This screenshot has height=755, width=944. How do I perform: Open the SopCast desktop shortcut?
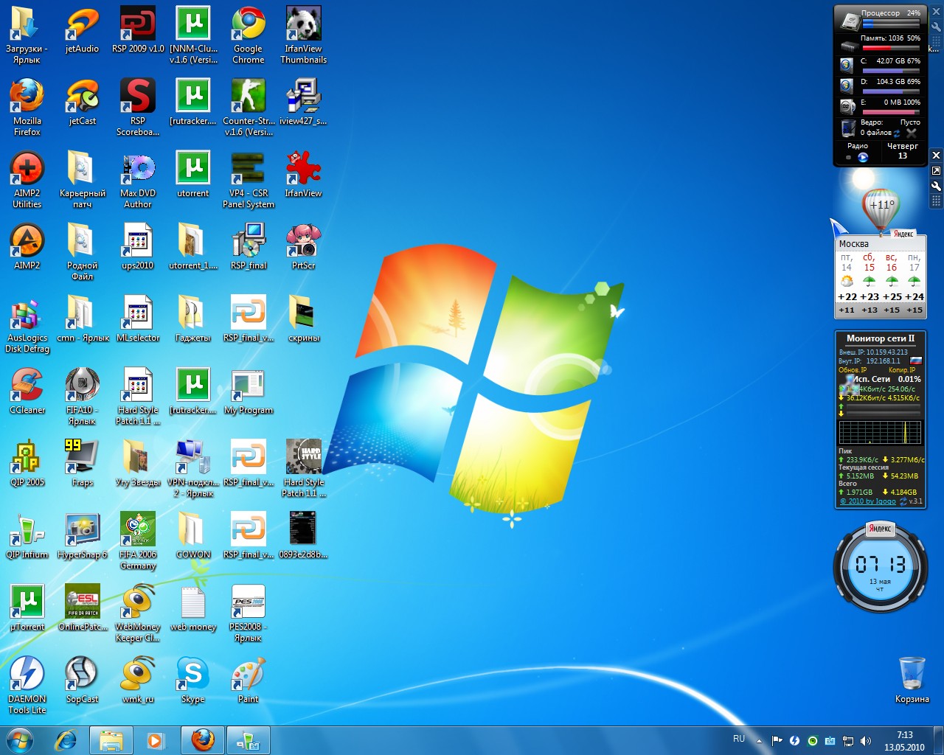(82, 680)
